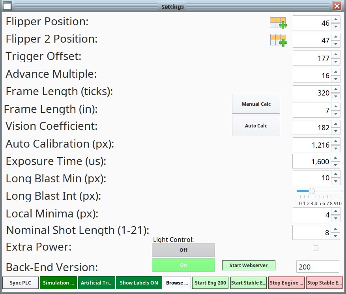
Task: Decrease Frame Length (in) value
Action: (x=336, y=114)
